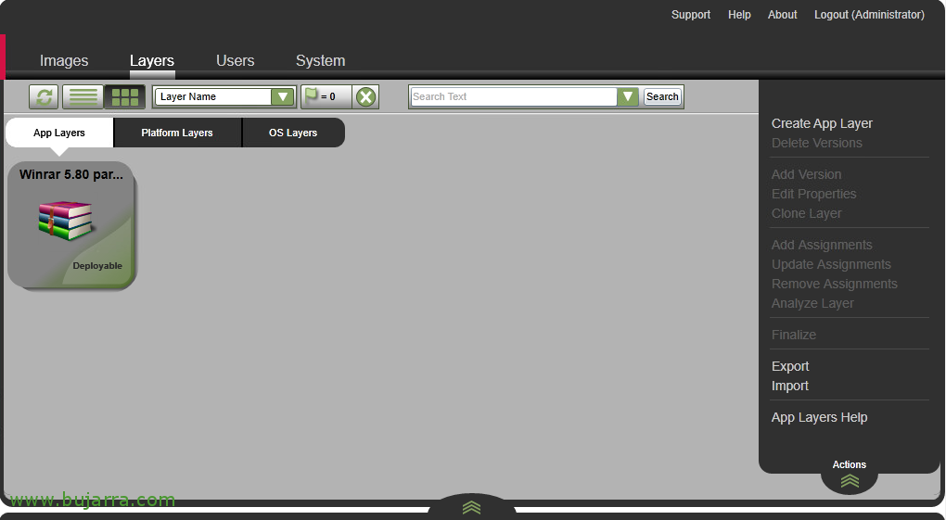The image size is (946, 520).
Task: Open the Users tab
Action: click(236, 60)
